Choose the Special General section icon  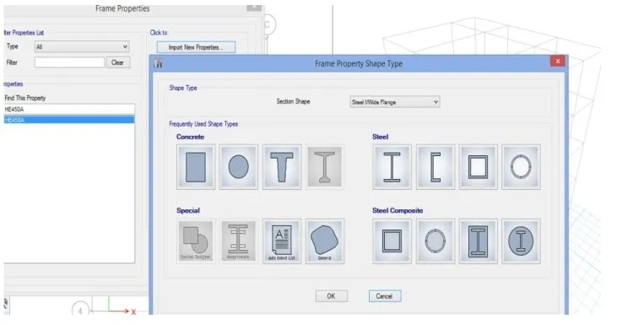[x=325, y=241]
